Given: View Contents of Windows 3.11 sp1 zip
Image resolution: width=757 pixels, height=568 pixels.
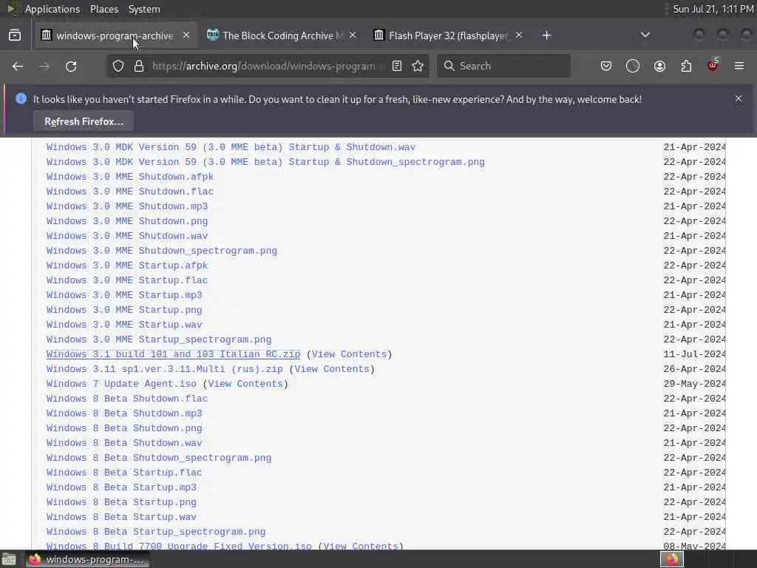Looking at the screenshot, I should point(332,369).
